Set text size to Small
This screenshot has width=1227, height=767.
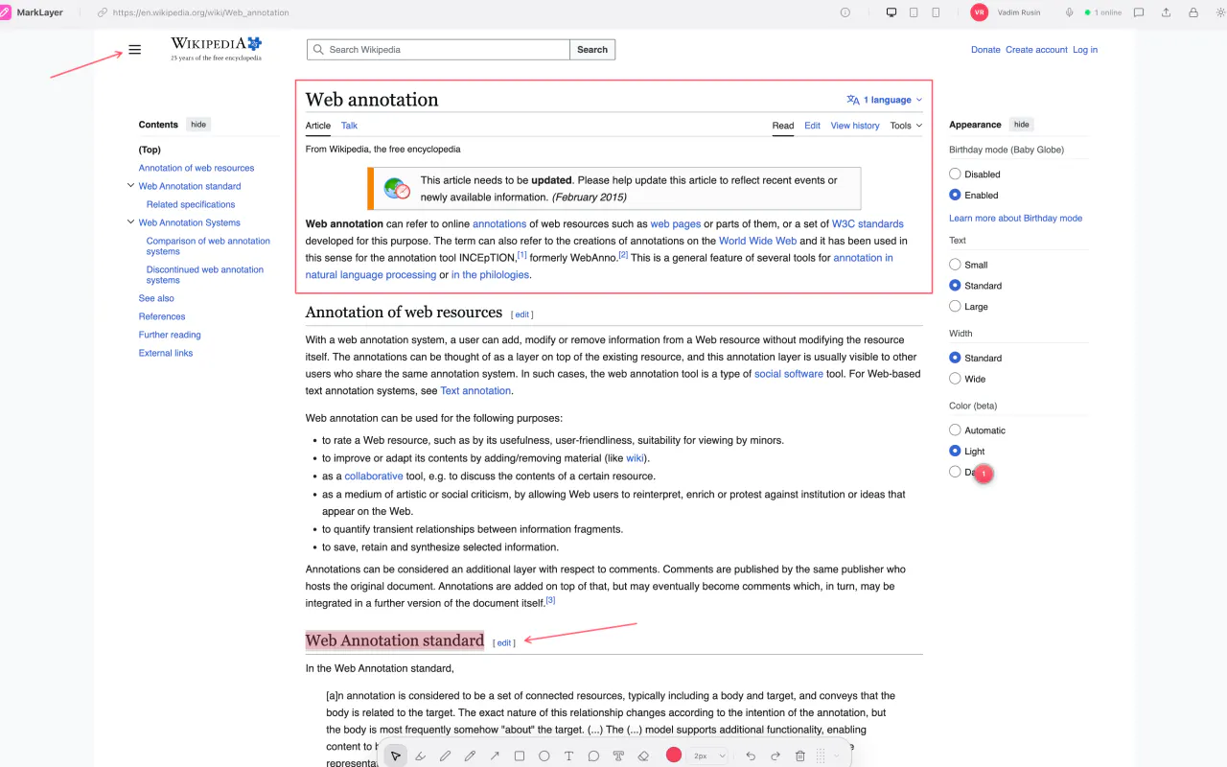pos(955,265)
